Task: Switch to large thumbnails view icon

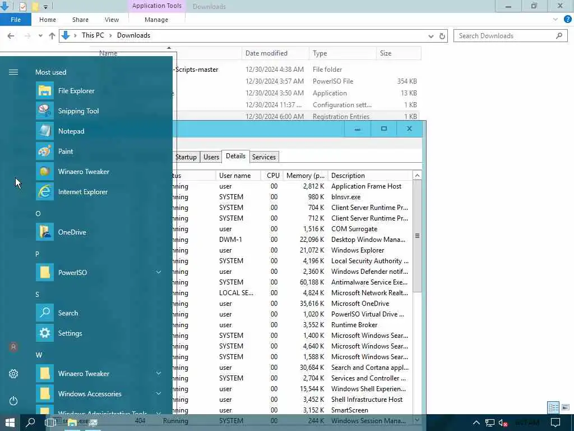Action: click(x=566, y=407)
